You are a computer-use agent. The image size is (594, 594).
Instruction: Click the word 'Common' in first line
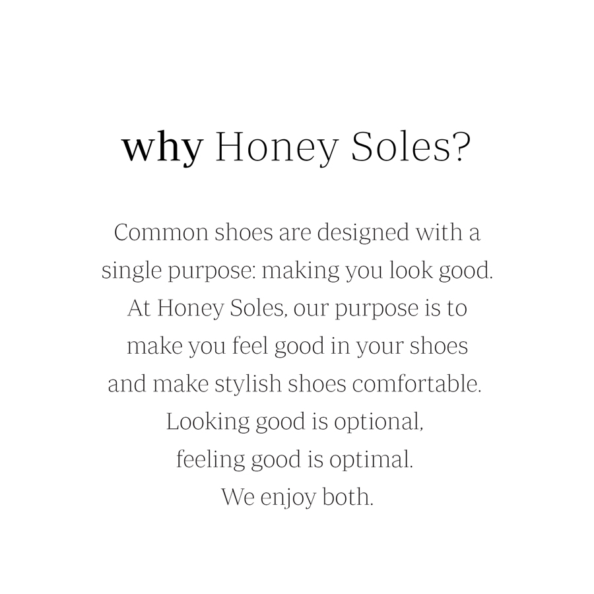pos(161,232)
